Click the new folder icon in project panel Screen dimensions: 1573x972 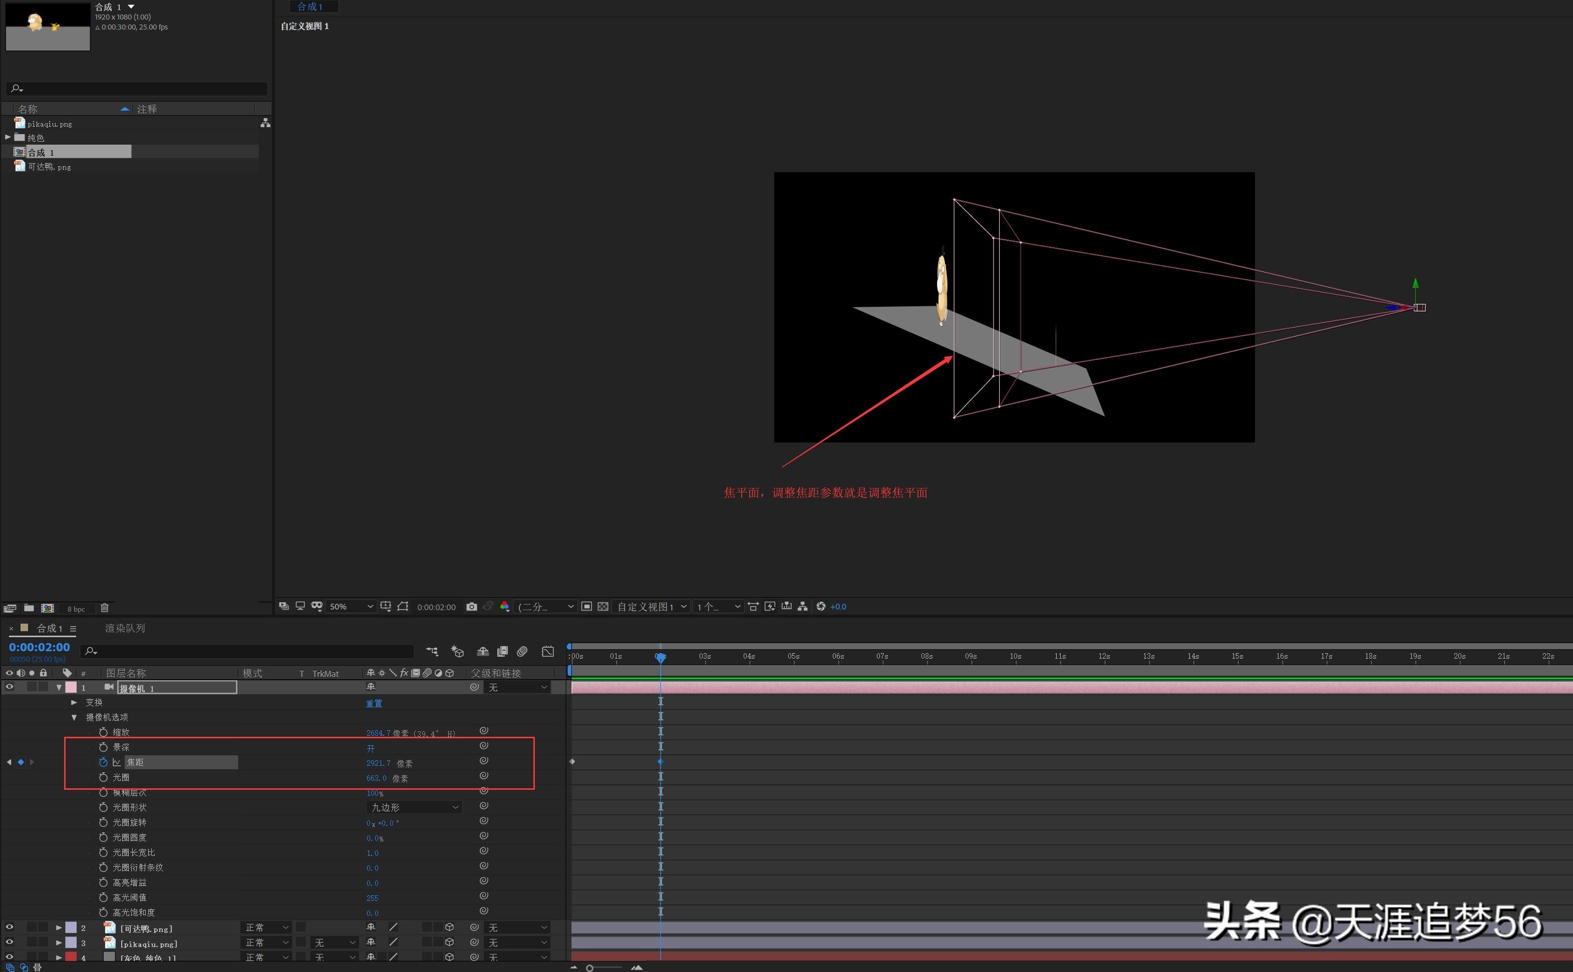pyautogui.click(x=29, y=608)
